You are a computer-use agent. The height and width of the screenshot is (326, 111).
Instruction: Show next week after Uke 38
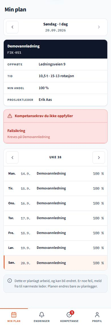tap(99, 157)
